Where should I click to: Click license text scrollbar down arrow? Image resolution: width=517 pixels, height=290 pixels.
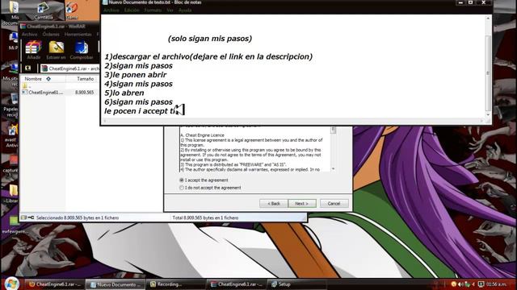(x=333, y=168)
